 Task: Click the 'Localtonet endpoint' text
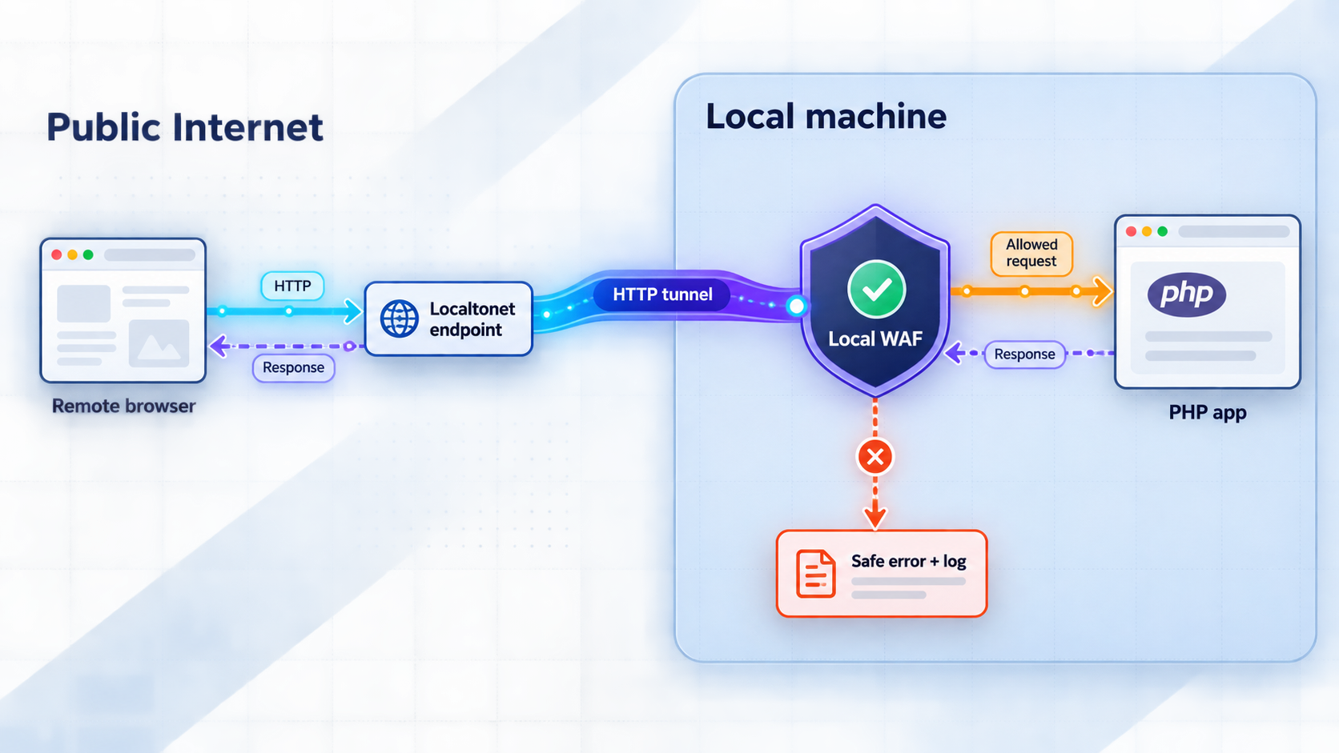(x=472, y=319)
